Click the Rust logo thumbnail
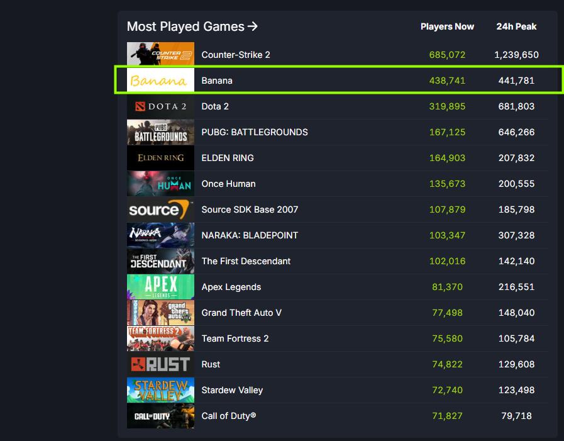Screen dimensions: 564x441 [x=160, y=364]
